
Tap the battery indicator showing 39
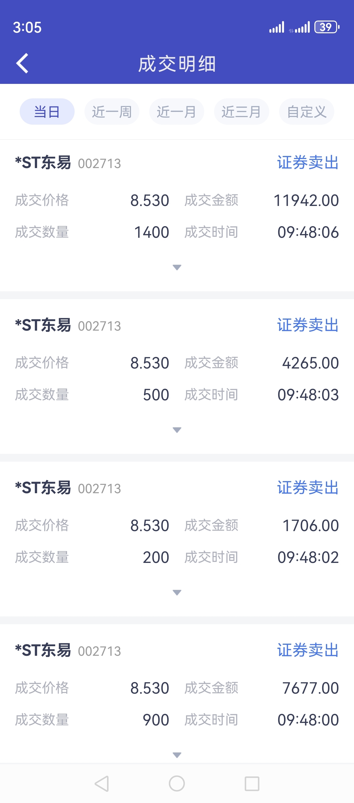(x=327, y=27)
